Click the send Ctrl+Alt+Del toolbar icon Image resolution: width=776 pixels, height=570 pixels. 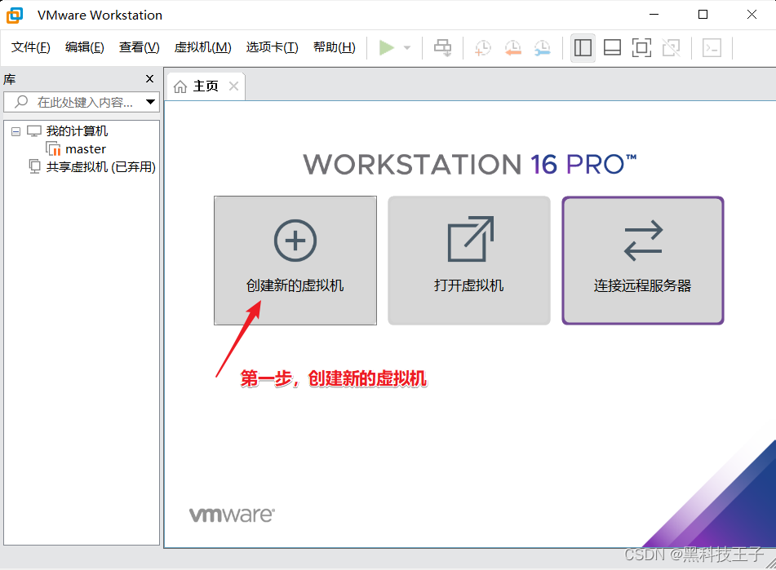(x=442, y=48)
